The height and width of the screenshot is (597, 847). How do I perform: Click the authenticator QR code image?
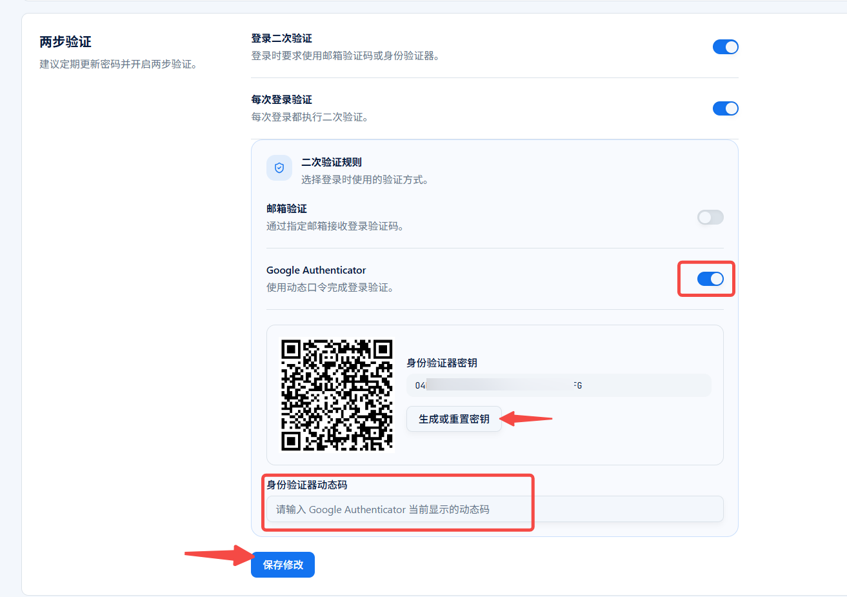click(x=337, y=394)
